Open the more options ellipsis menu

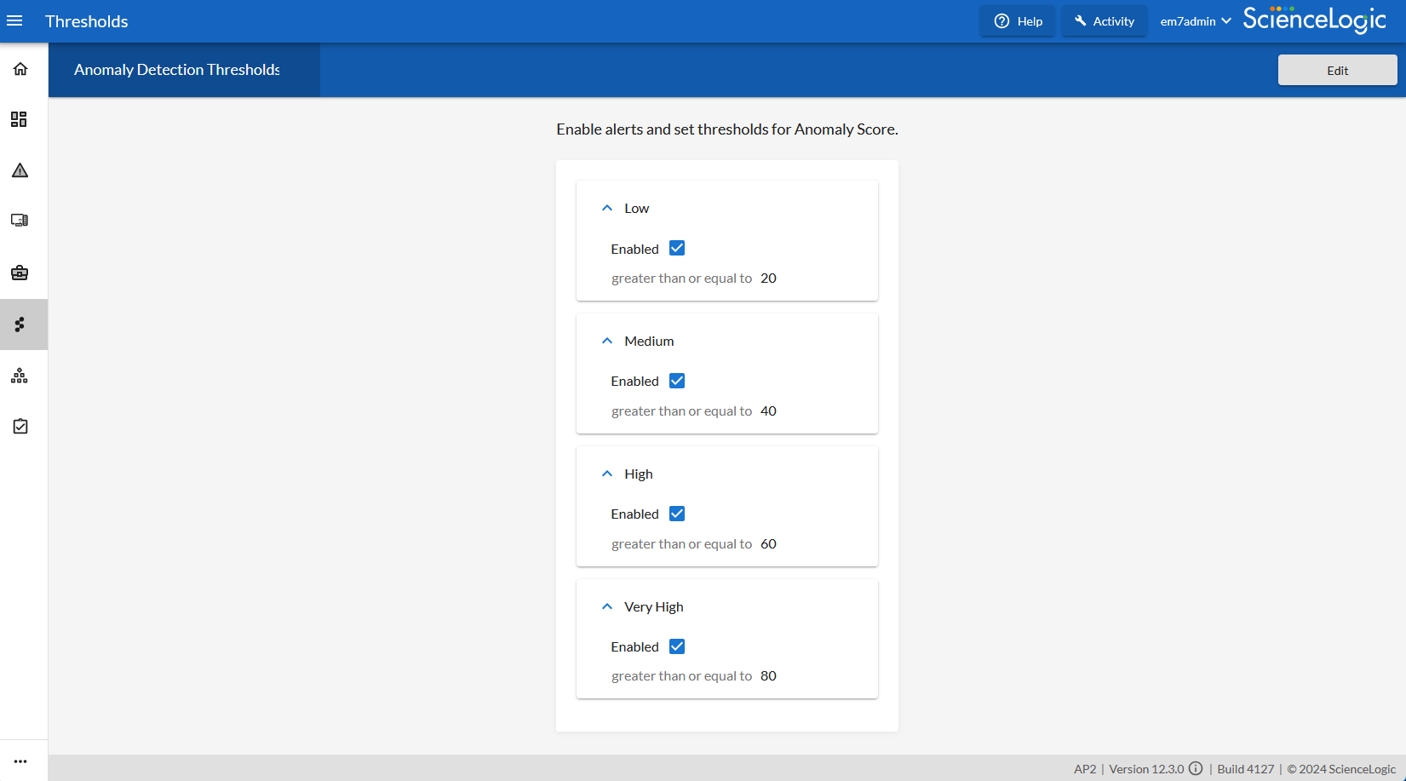click(20, 761)
